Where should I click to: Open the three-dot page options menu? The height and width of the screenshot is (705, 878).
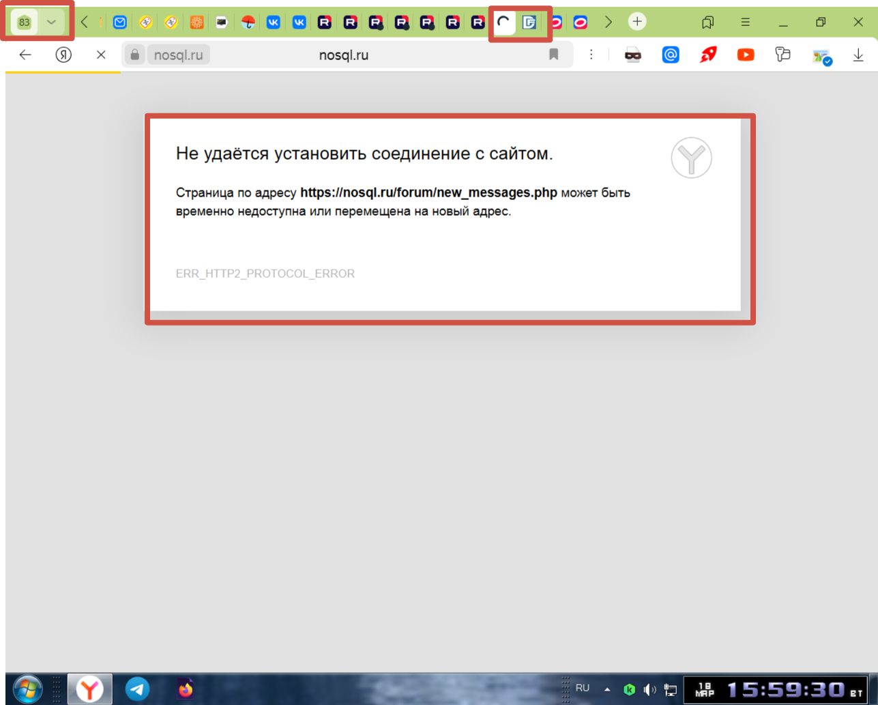[591, 55]
